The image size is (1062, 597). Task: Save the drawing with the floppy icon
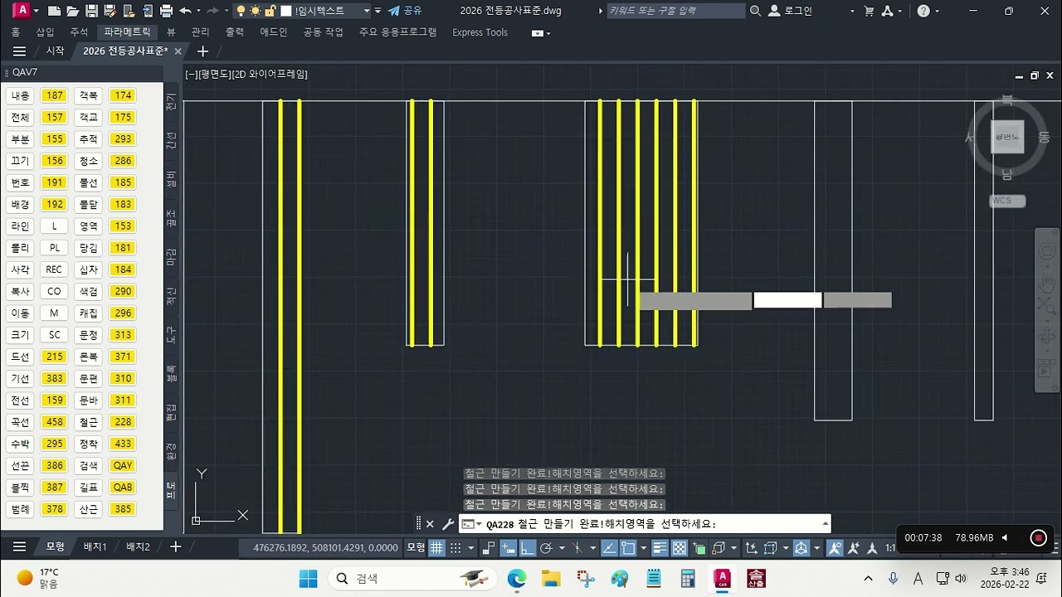coord(91,12)
